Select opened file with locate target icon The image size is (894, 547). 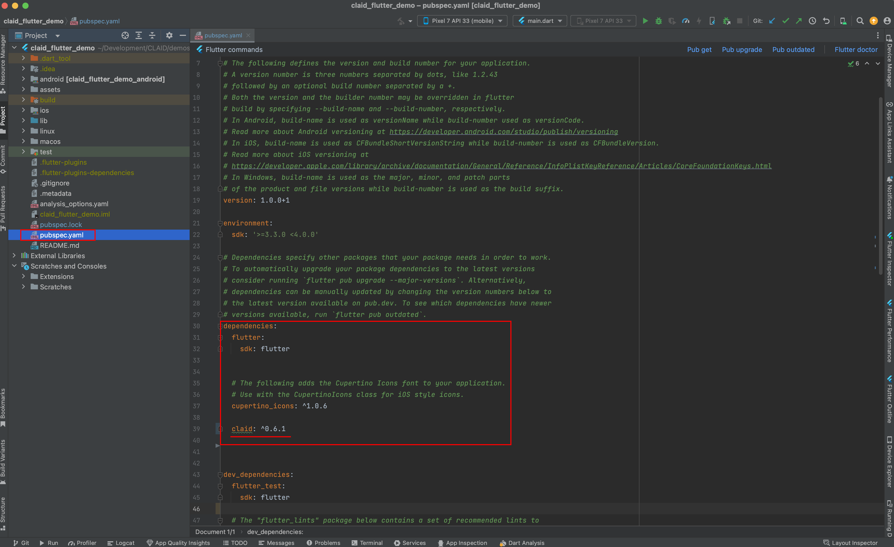pyautogui.click(x=125, y=35)
